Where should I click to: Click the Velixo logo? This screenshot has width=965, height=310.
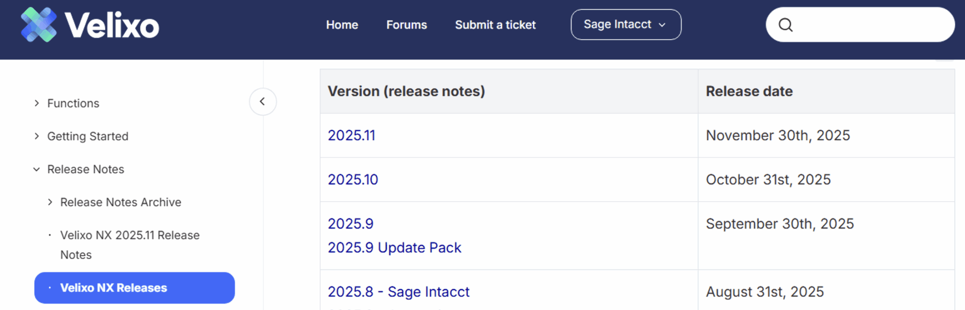[x=90, y=25]
